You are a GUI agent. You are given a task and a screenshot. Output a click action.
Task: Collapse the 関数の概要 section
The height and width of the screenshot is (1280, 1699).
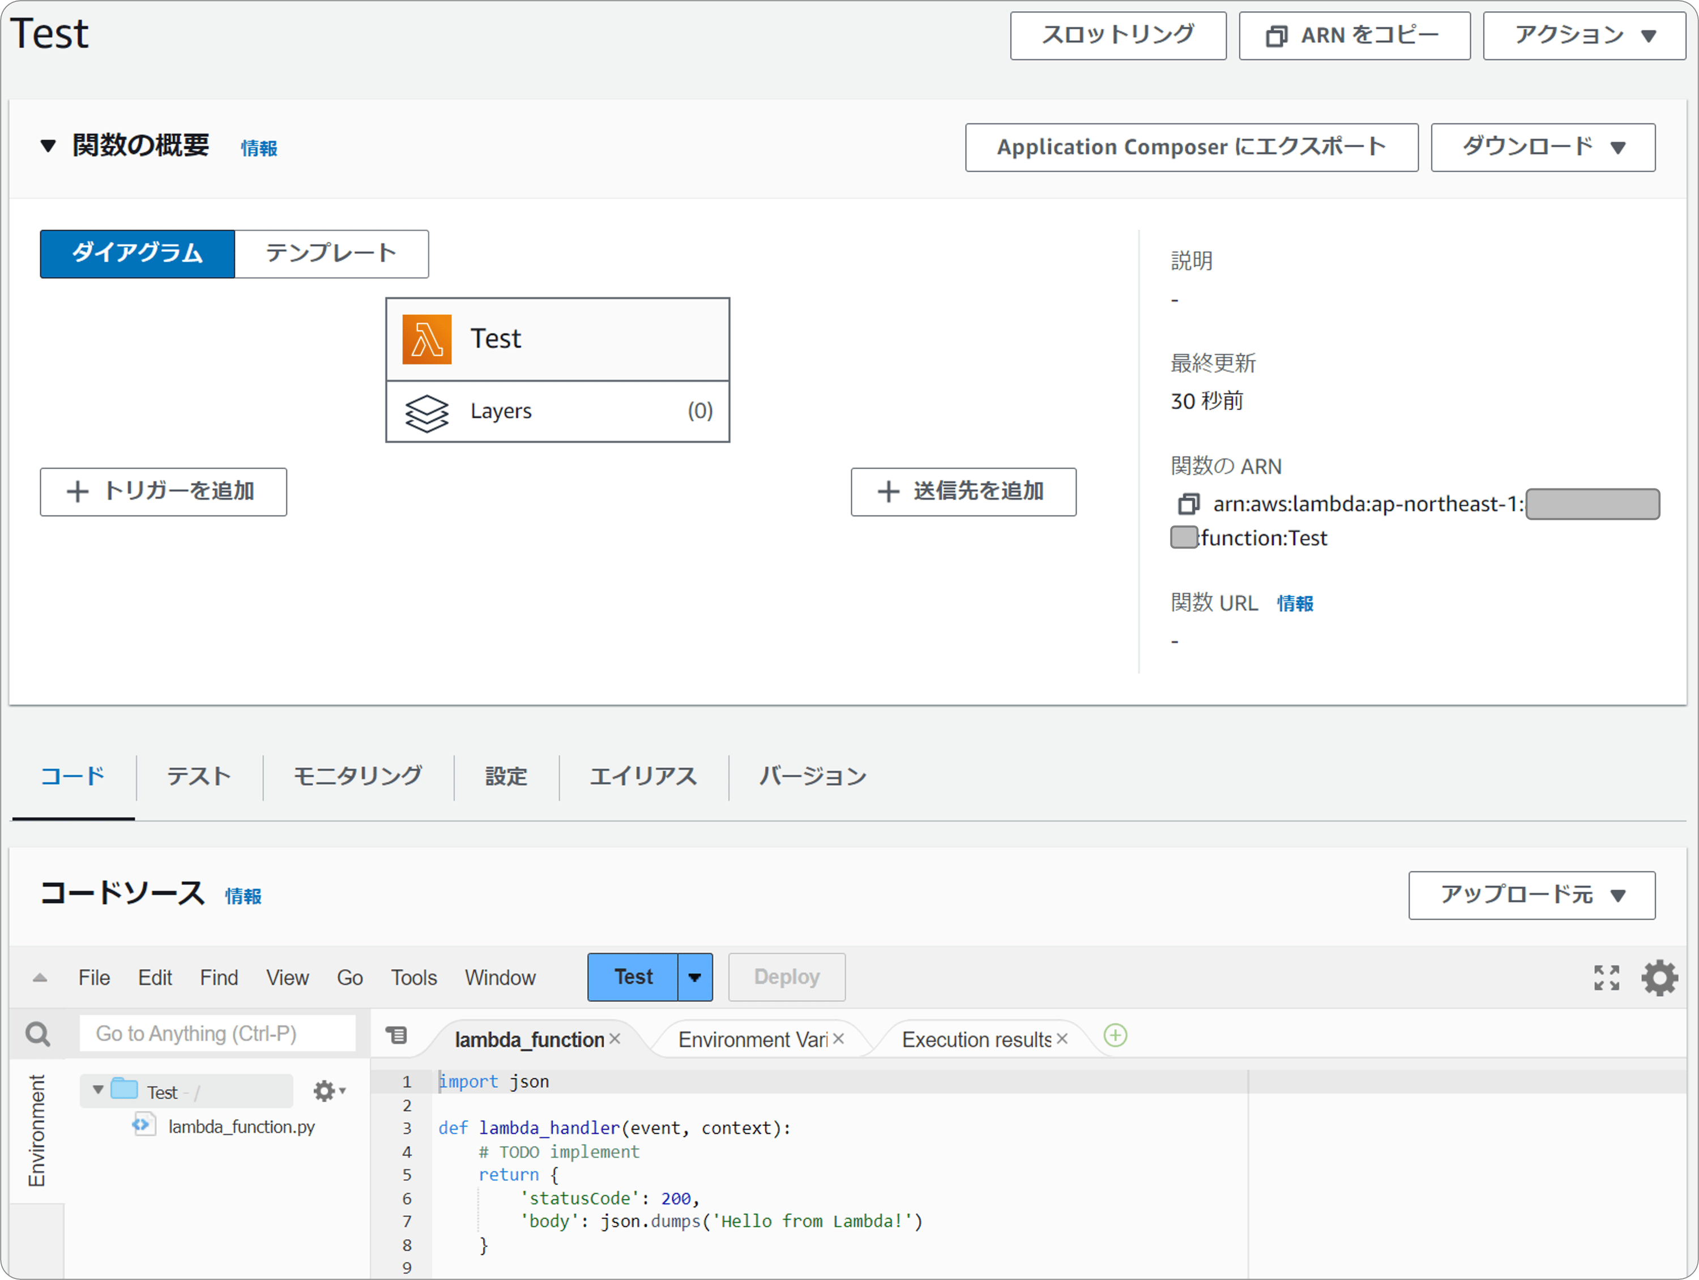coord(48,146)
